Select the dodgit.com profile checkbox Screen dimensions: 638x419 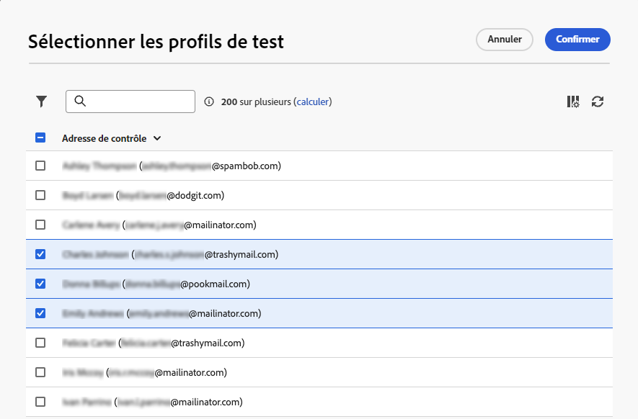(x=40, y=195)
